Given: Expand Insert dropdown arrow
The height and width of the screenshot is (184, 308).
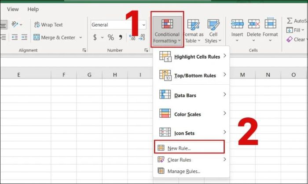Looking at the screenshot, I should click(x=237, y=41).
